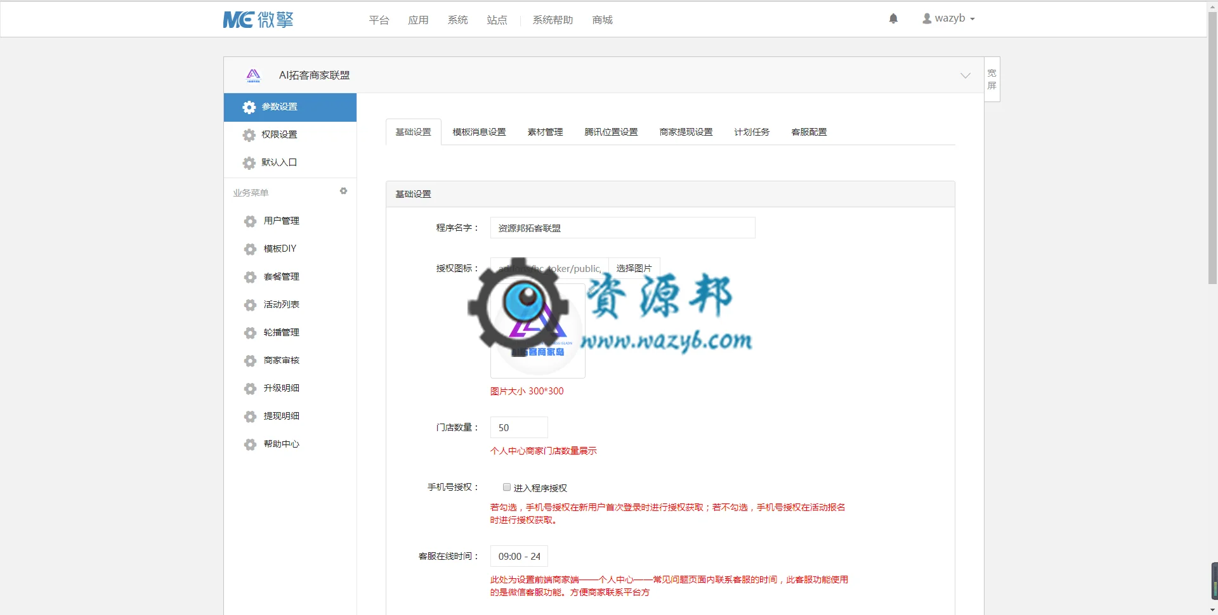Switch to the 模板消息设置 tab

[479, 132]
